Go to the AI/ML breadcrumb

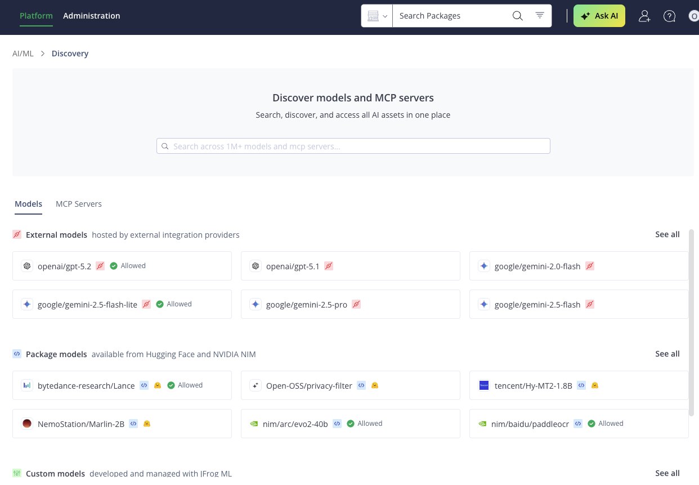coord(23,54)
